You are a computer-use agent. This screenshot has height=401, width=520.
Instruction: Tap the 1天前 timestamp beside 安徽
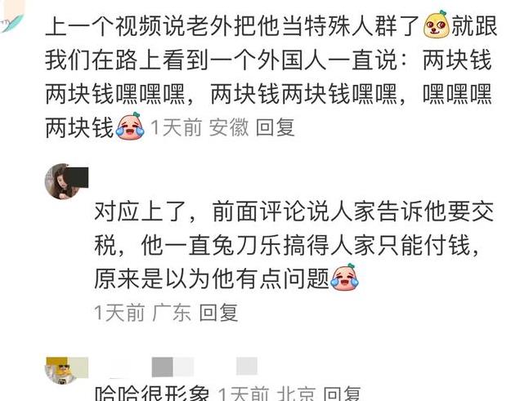(x=176, y=127)
